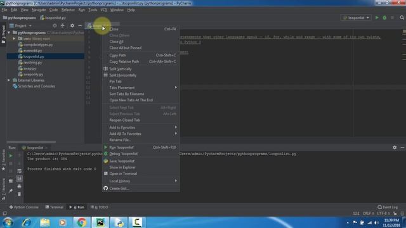Rerun looponlist with the green arrow in Run panel
This screenshot has width=406, height=228.
coord(11,156)
